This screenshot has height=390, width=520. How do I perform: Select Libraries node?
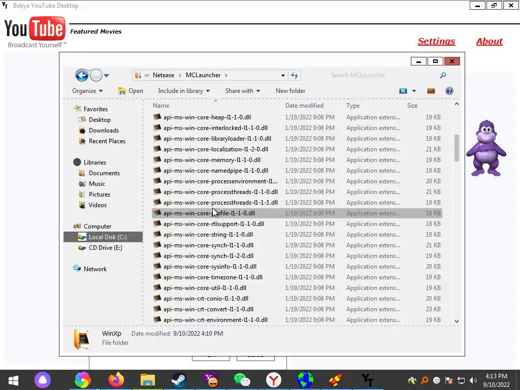[95, 162]
